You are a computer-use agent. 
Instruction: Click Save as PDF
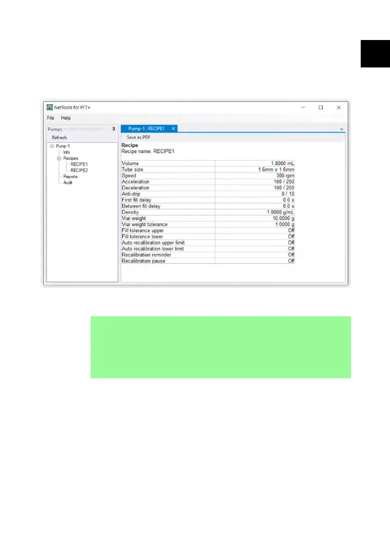[139, 137]
